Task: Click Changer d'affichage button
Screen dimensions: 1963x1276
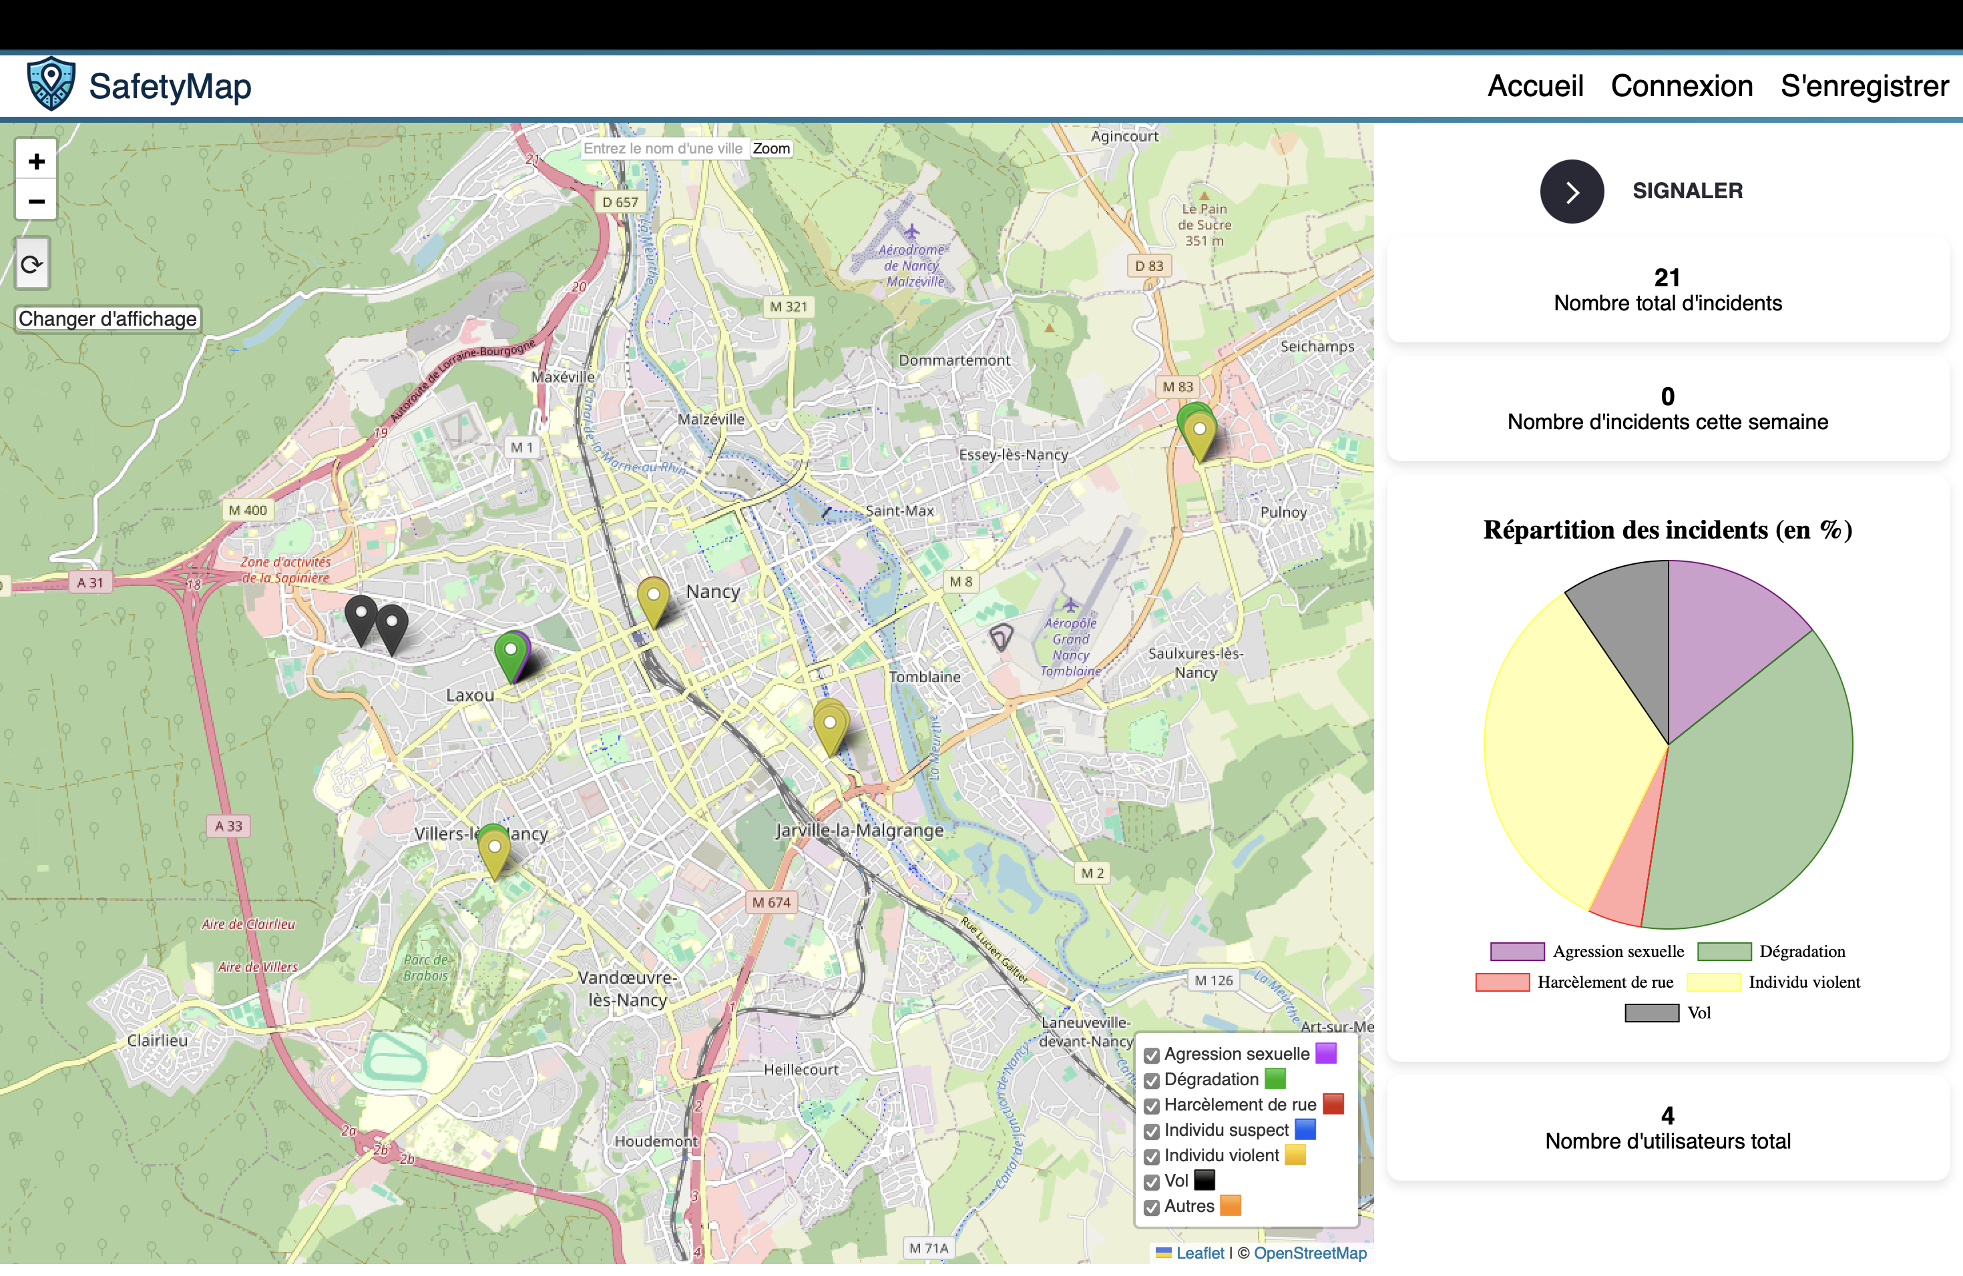Action: click(108, 319)
